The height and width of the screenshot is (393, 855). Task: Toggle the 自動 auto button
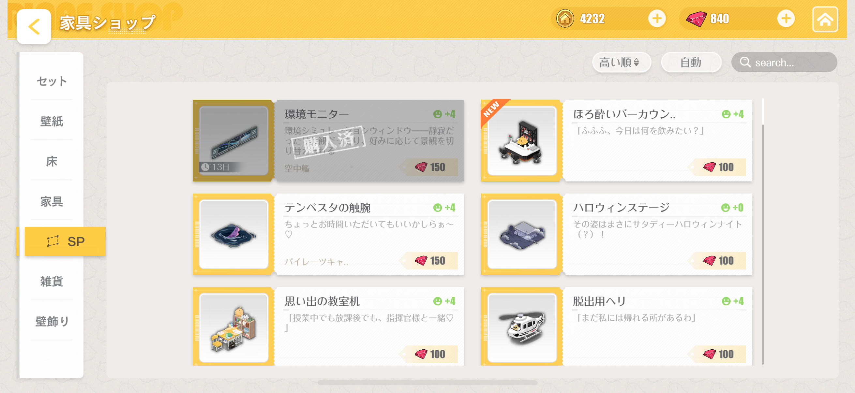691,62
